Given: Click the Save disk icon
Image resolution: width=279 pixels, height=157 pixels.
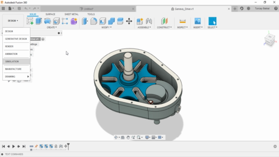Looking at the screenshot, I should point(19,8).
